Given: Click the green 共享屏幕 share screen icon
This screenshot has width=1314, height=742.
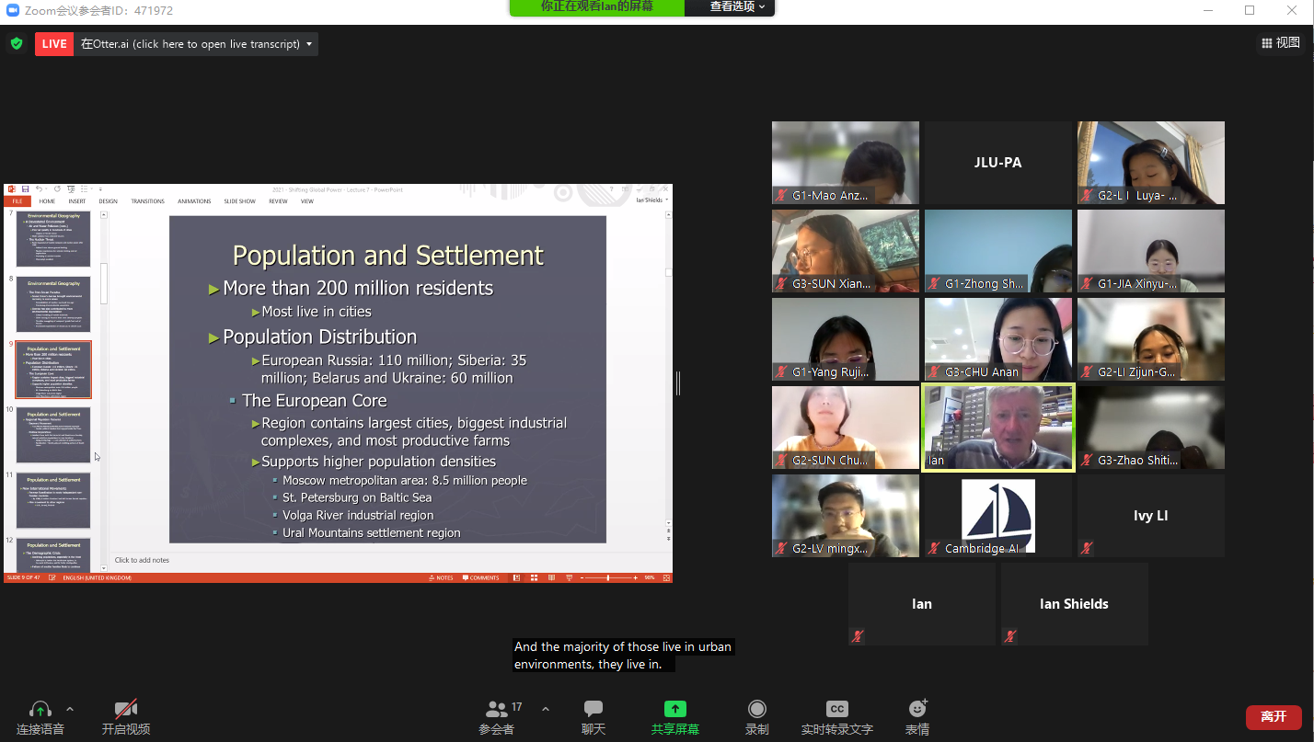Looking at the screenshot, I should pos(675,709).
